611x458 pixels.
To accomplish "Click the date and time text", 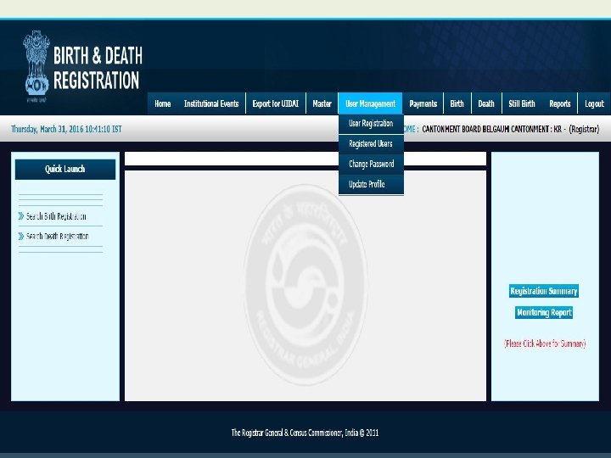I will point(66,129).
